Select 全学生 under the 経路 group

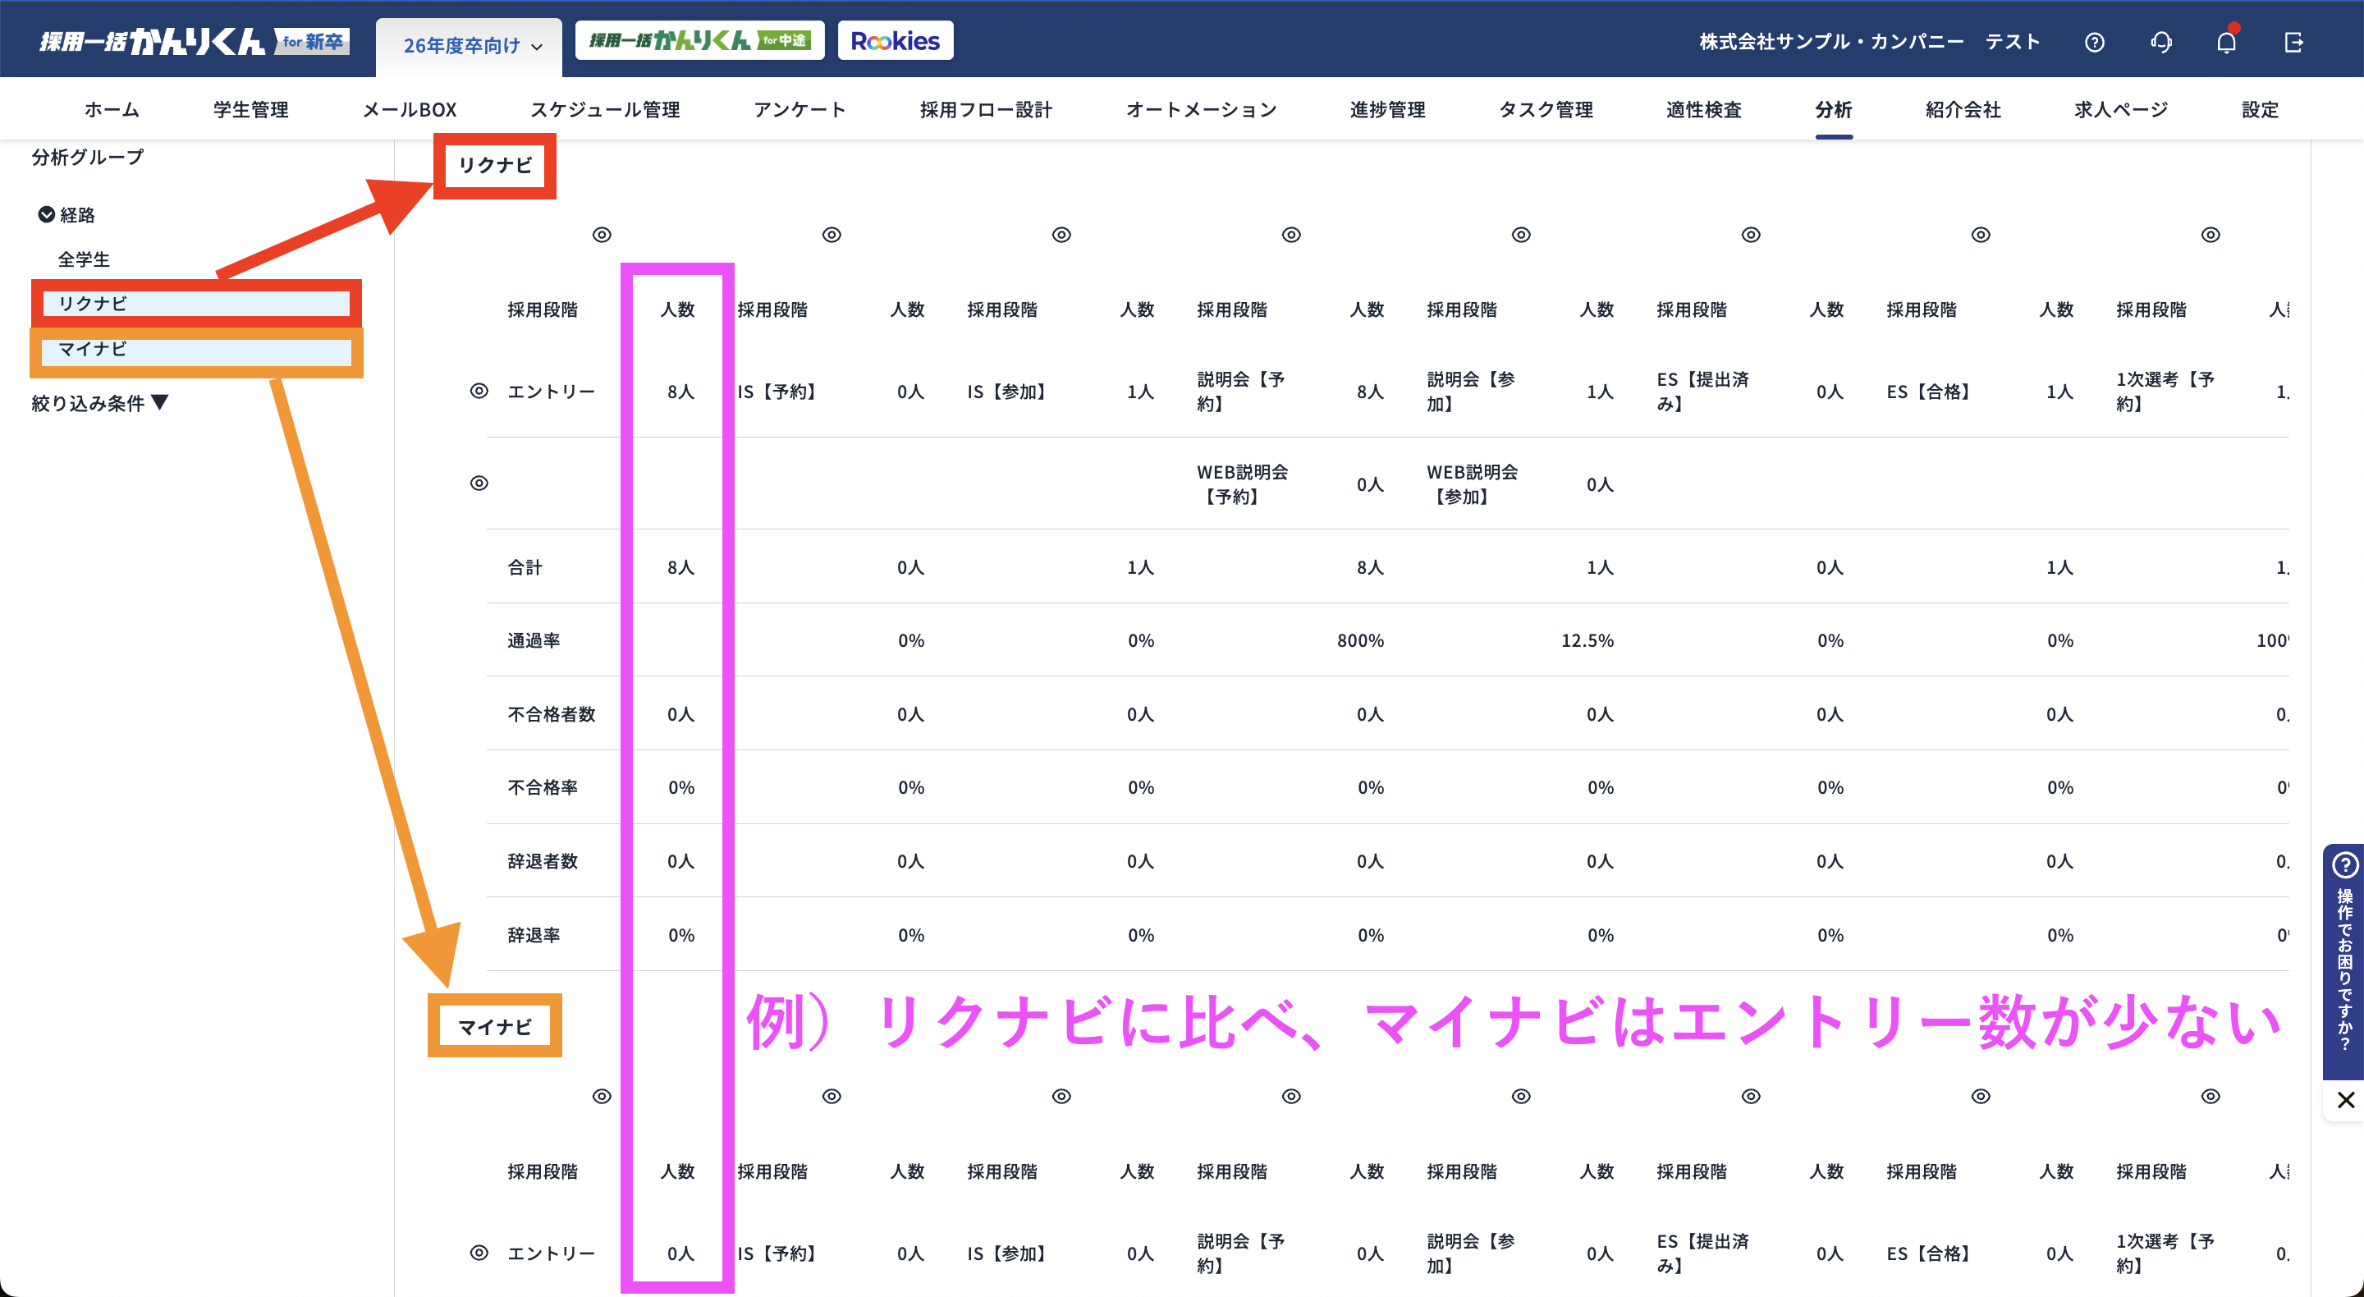coord(85,259)
